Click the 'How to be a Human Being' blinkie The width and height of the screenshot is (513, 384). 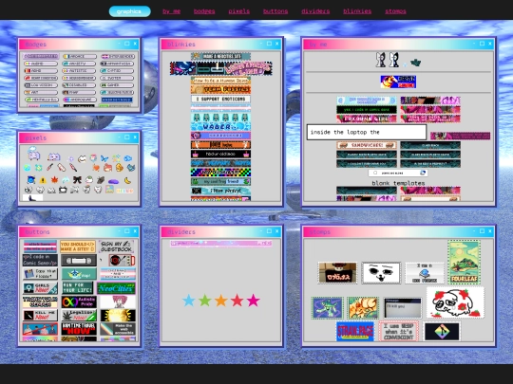[x=220, y=81]
